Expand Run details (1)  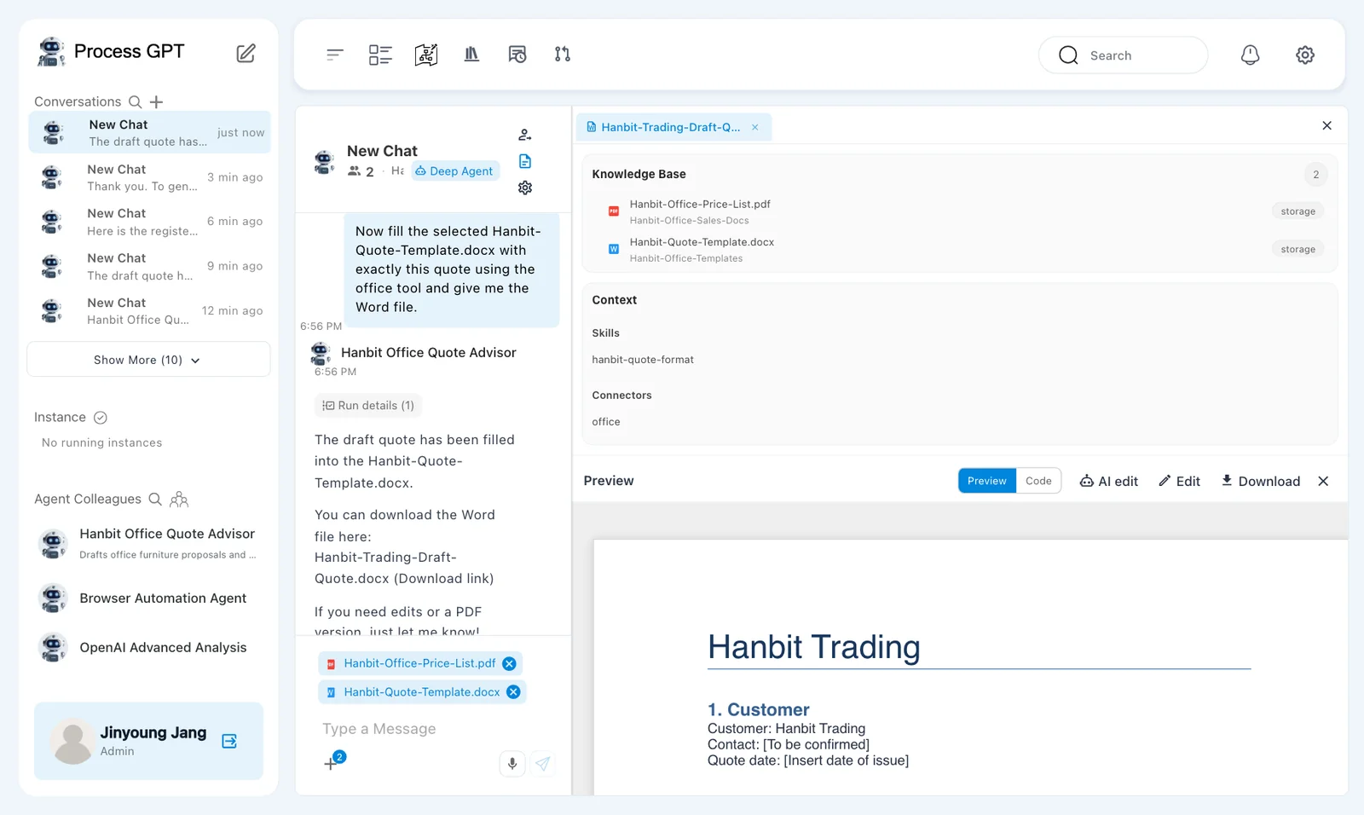pyautogui.click(x=368, y=406)
